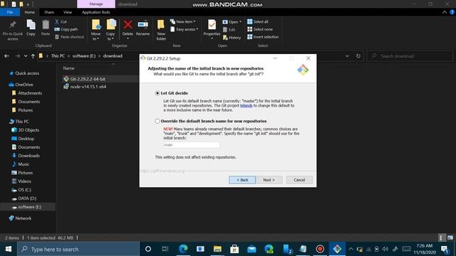Image resolution: width=456 pixels, height=256 pixels.
Task: Proceed with the 'Next >' button
Action: tap(269, 180)
